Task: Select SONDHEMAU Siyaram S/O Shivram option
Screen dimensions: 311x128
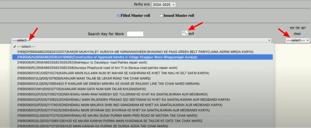Action: 142,110
